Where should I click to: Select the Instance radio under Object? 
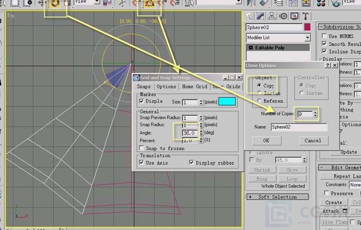pos(259,93)
